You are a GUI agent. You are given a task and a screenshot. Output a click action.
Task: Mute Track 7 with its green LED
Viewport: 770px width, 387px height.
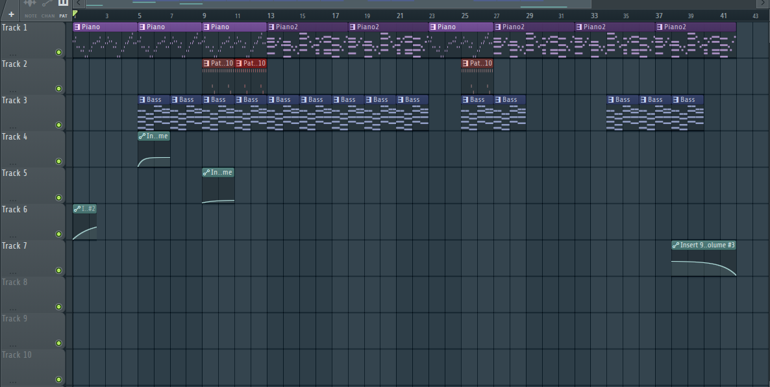[59, 271]
